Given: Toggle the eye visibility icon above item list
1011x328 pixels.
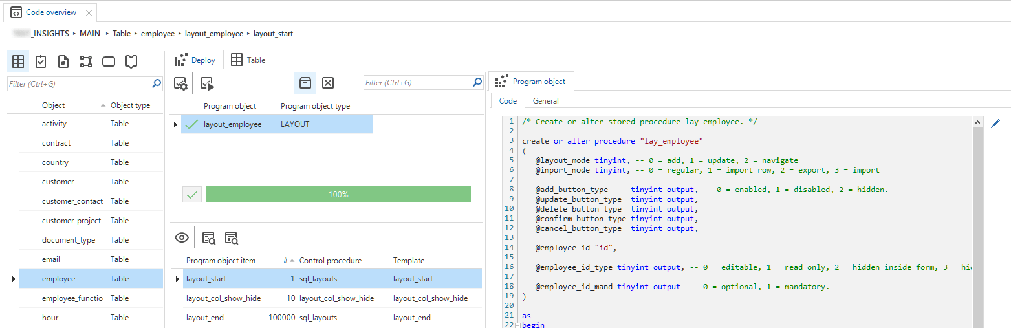Looking at the screenshot, I should click(x=182, y=237).
